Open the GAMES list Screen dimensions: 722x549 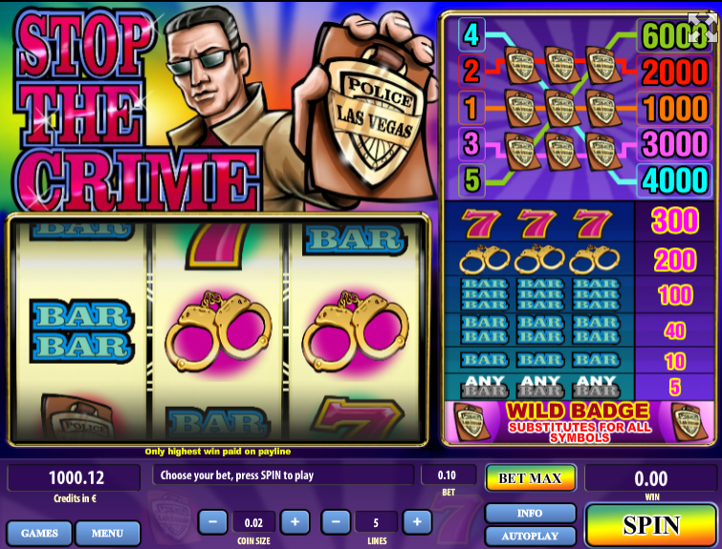click(39, 533)
